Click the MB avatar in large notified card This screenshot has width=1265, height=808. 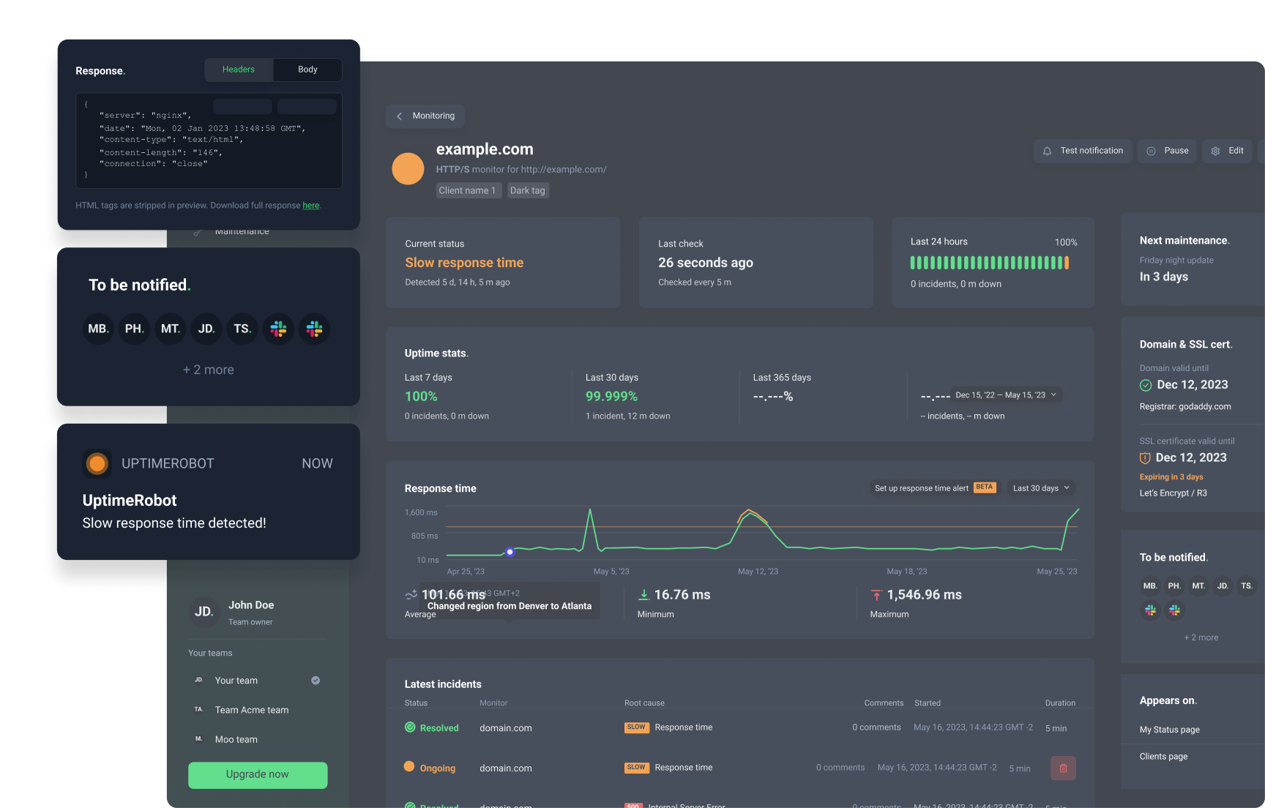pos(98,329)
